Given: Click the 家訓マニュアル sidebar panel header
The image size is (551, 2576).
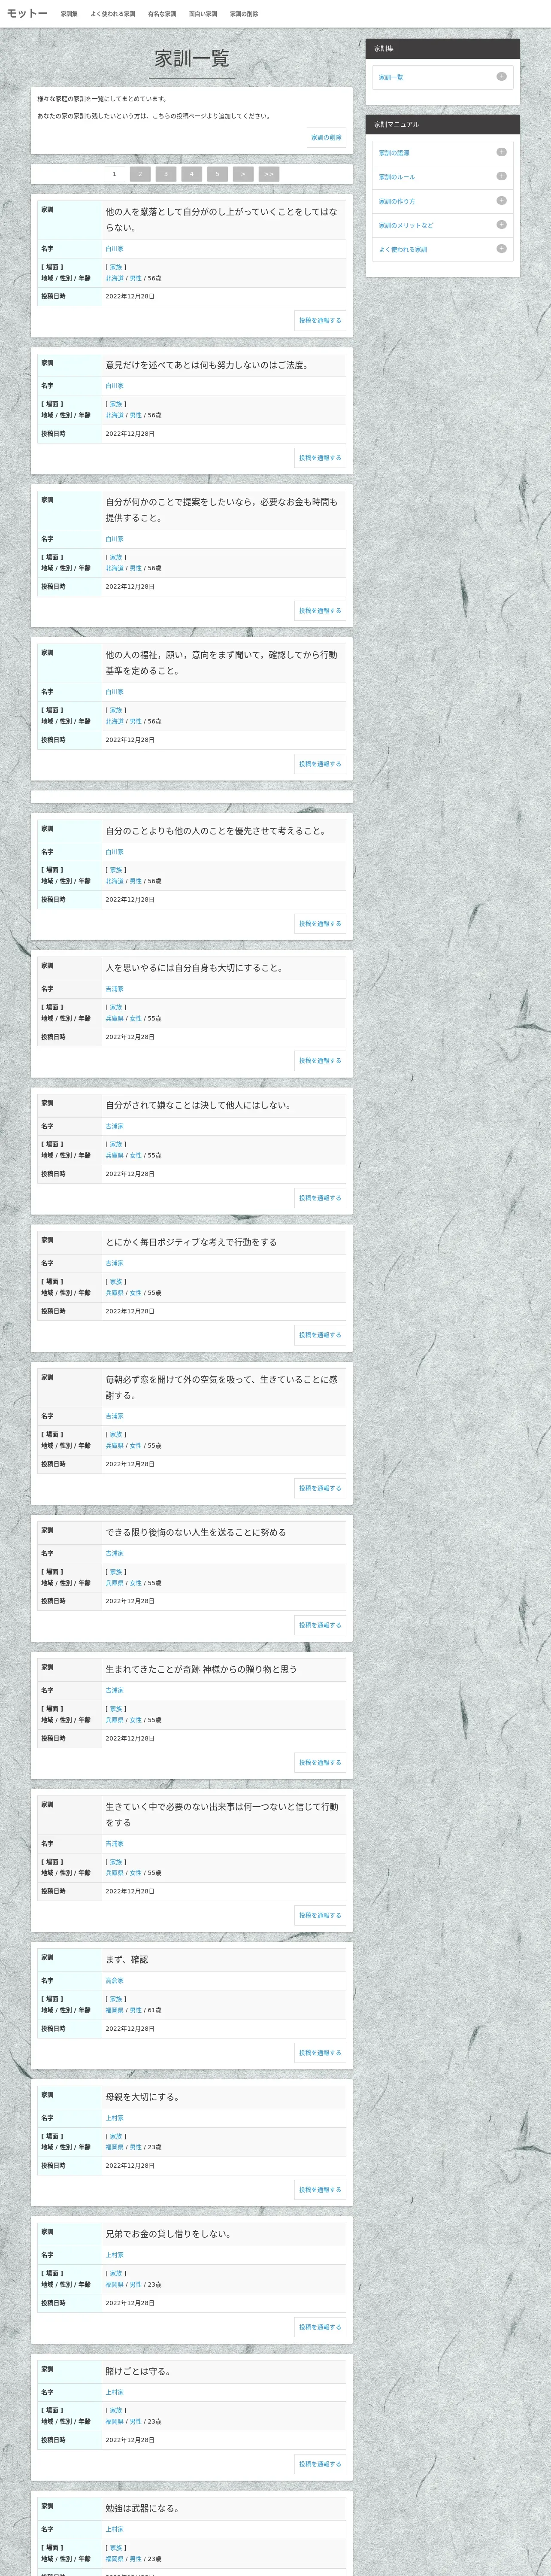Looking at the screenshot, I should (442, 124).
